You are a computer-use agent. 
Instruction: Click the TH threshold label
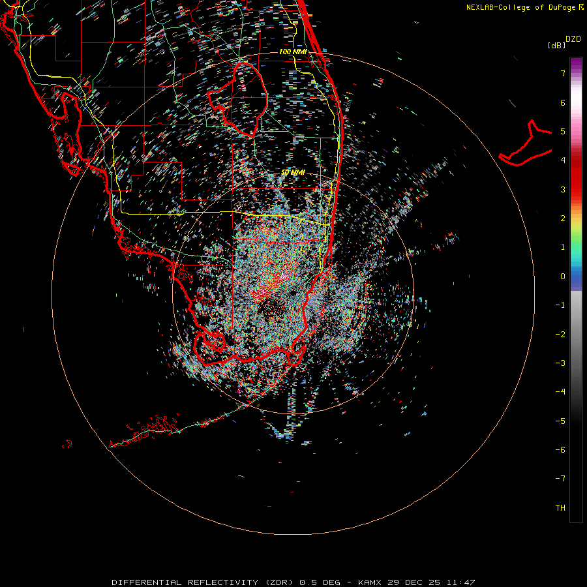pyautogui.click(x=560, y=508)
